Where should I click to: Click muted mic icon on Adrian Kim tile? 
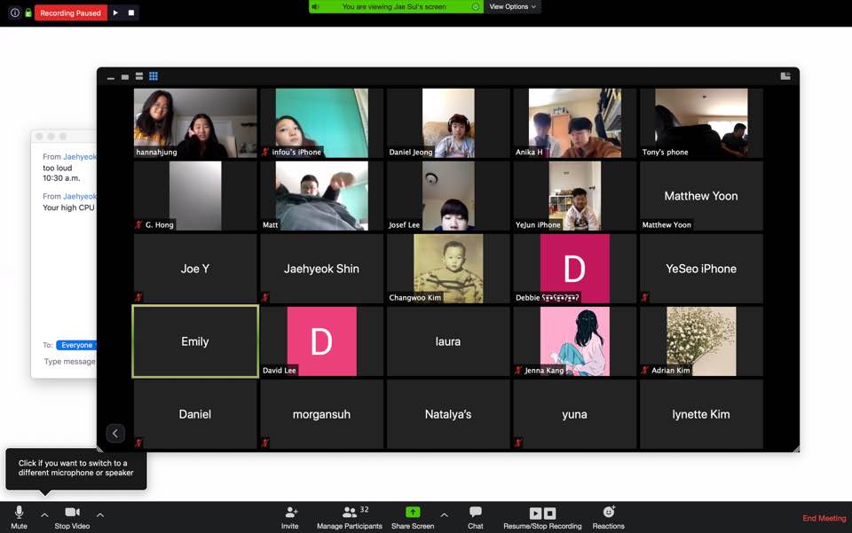(645, 370)
